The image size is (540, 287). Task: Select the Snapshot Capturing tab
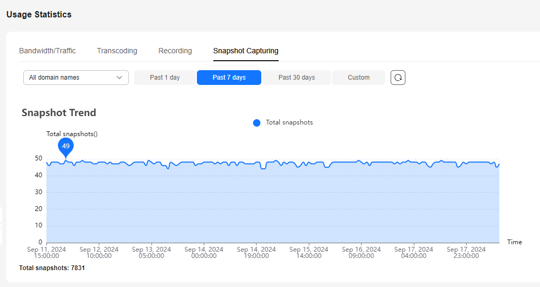pos(246,51)
